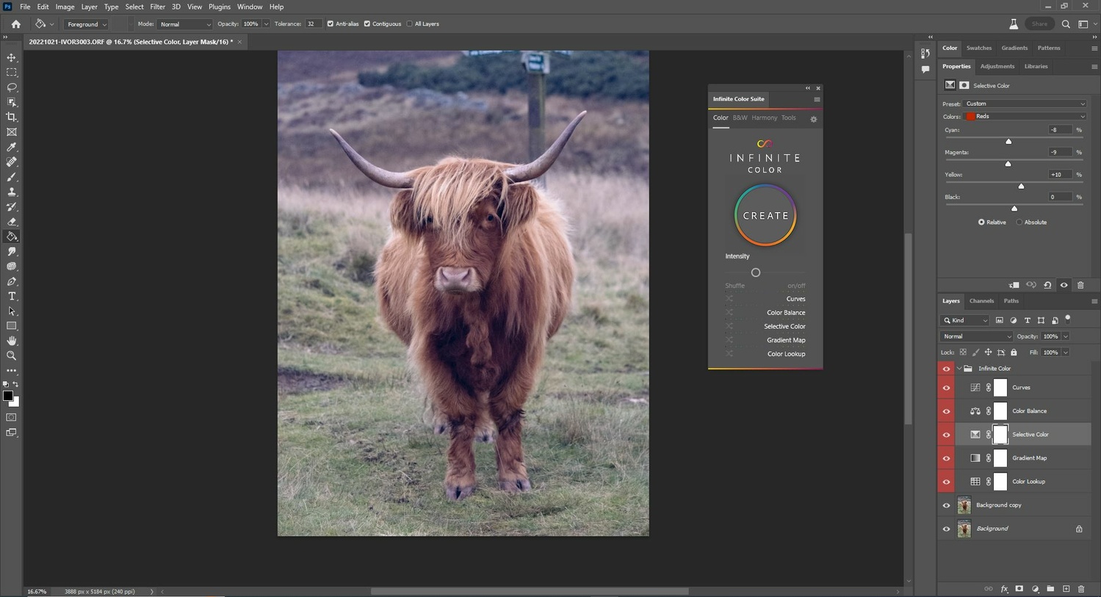The image size is (1101, 597).
Task: Select the Absolute radio button
Action: pyautogui.click(x=1019, y=222)
